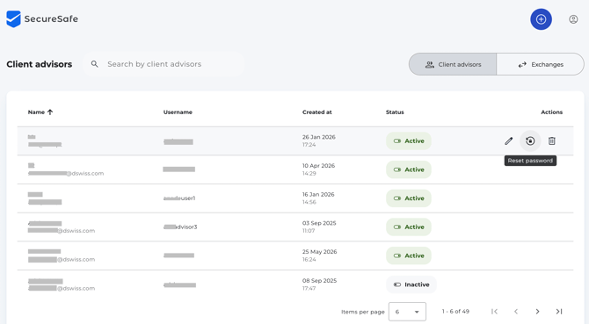Switch to the Client advisors tab
589x324 pixels.
pyautogui.click(x=453, y=64)
